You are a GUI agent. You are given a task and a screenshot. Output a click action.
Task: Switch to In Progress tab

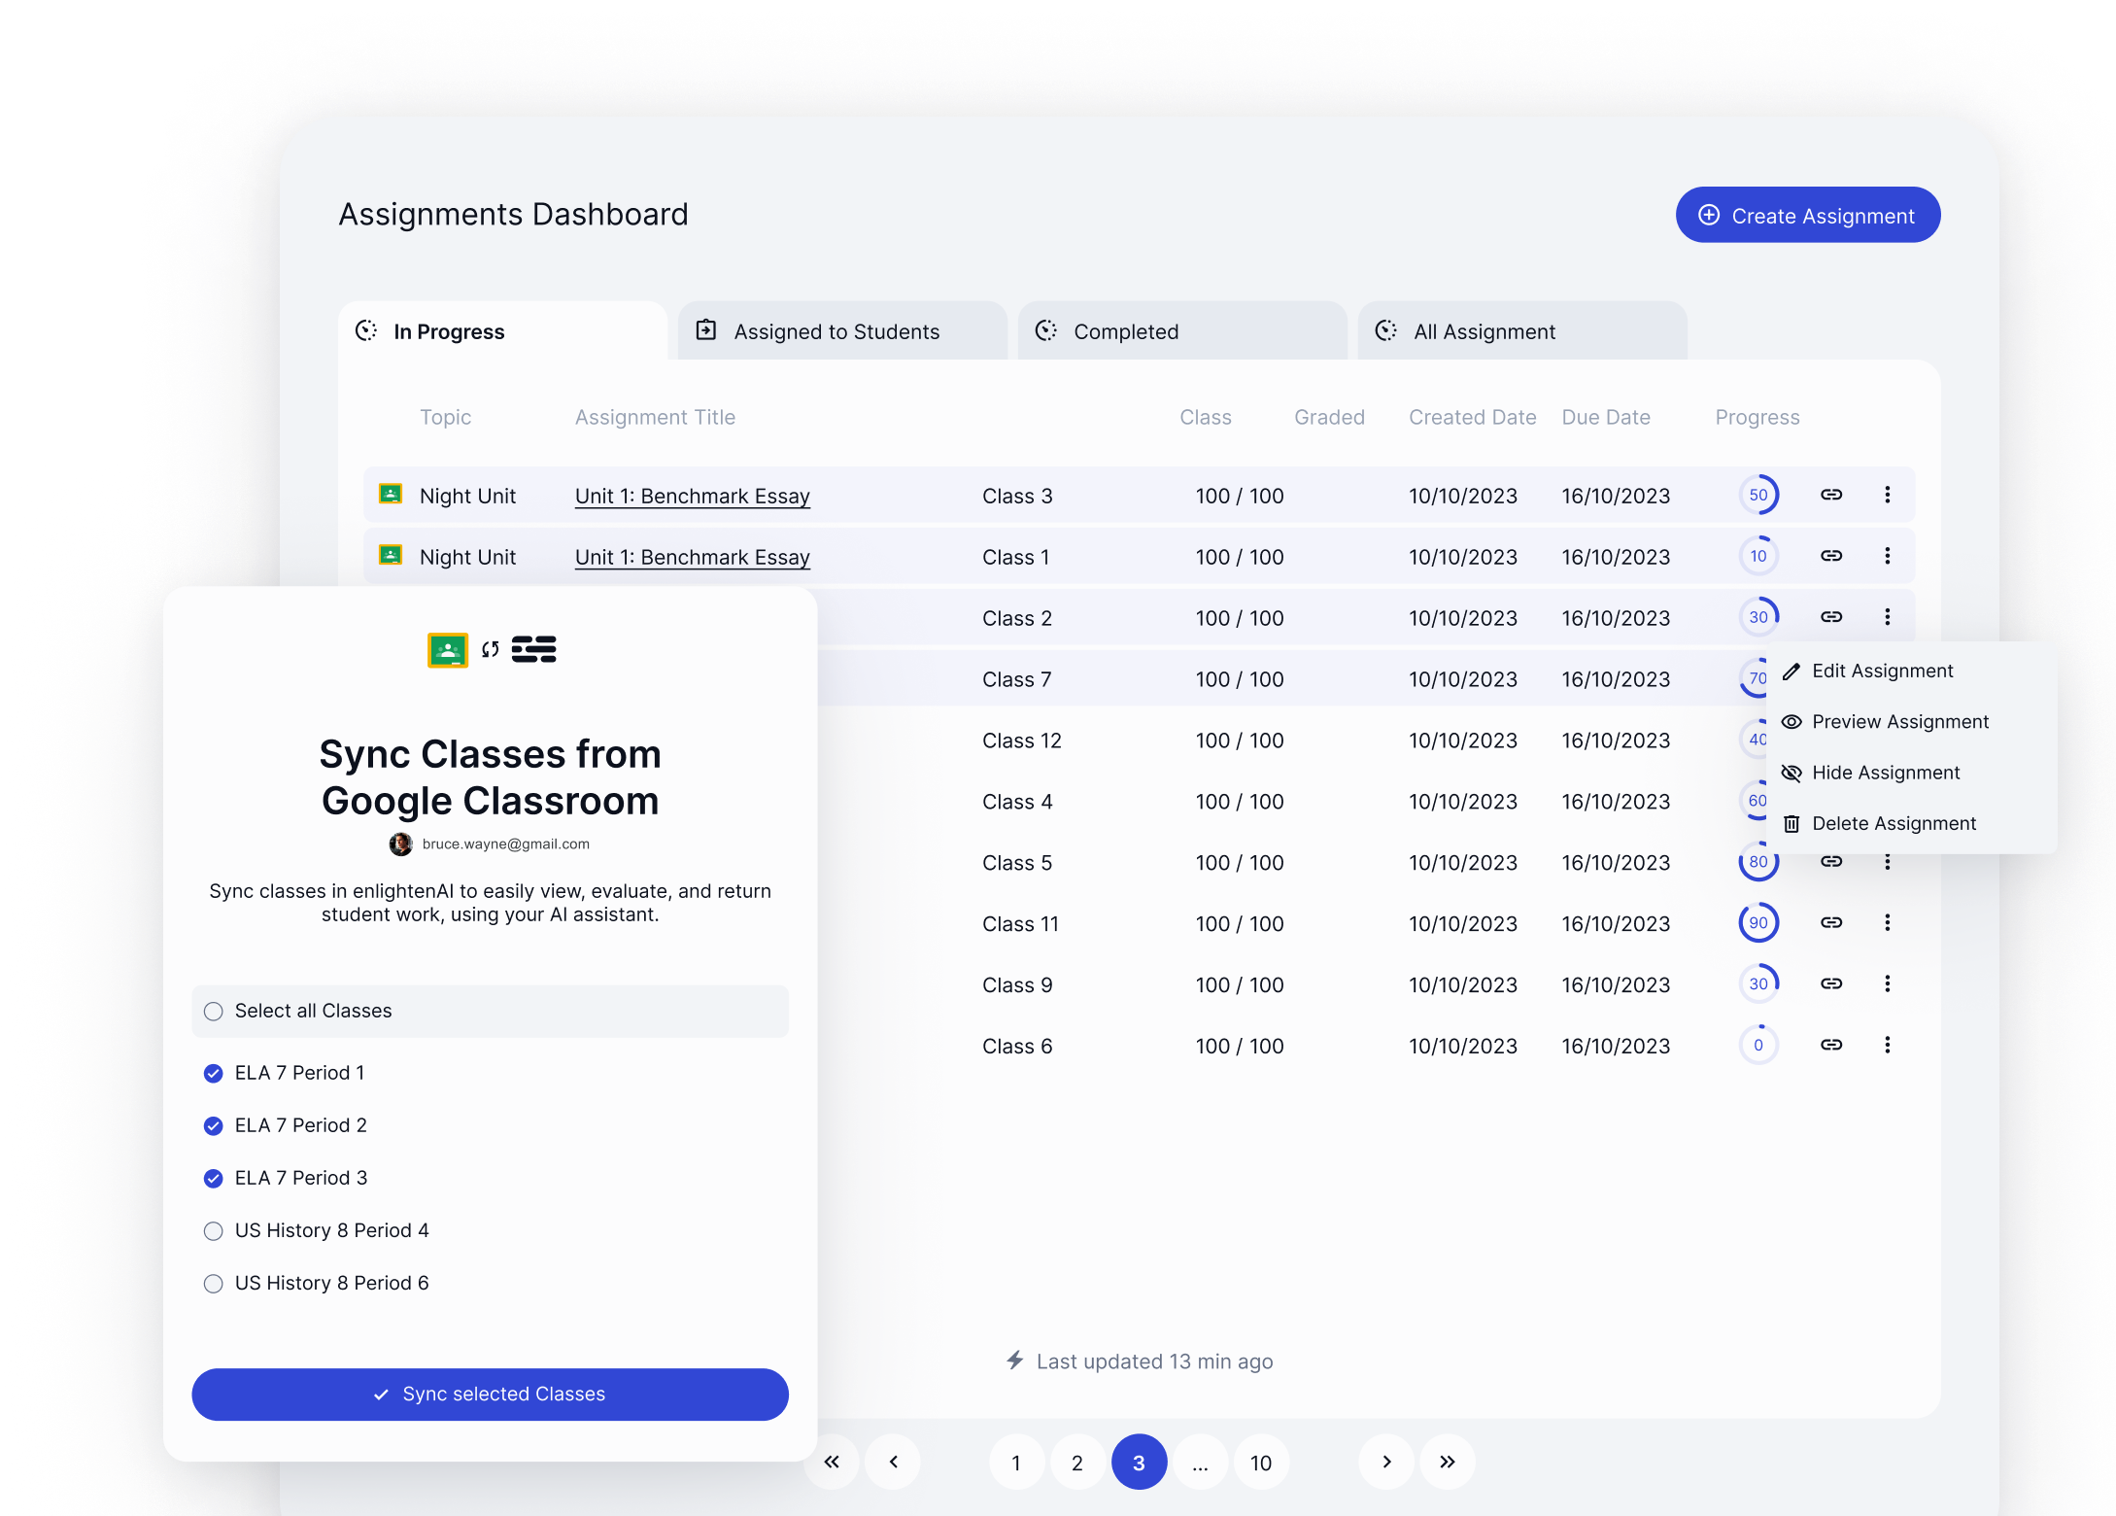(x=503, y=331)
